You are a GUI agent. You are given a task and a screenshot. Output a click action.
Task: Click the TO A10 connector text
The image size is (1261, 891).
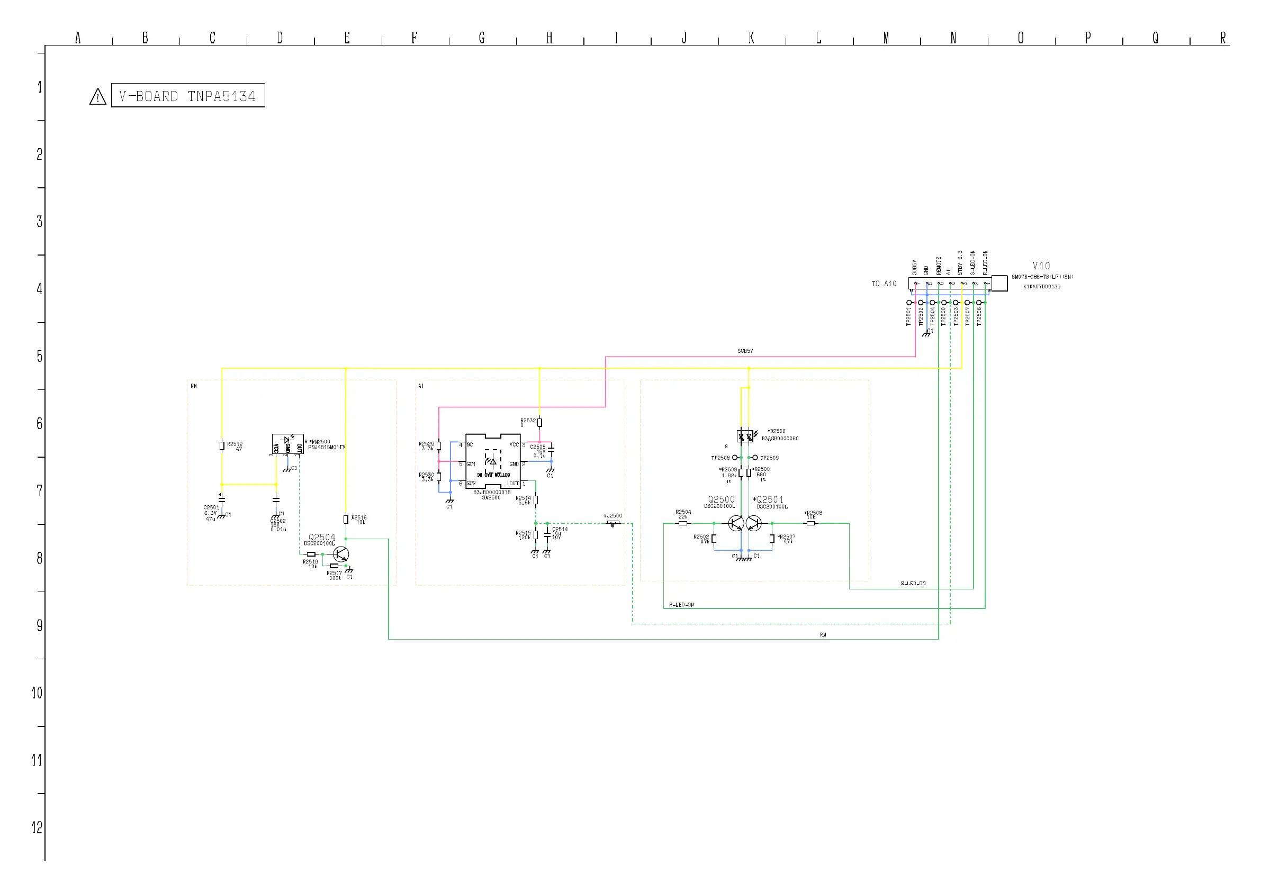tap(883, 284)
